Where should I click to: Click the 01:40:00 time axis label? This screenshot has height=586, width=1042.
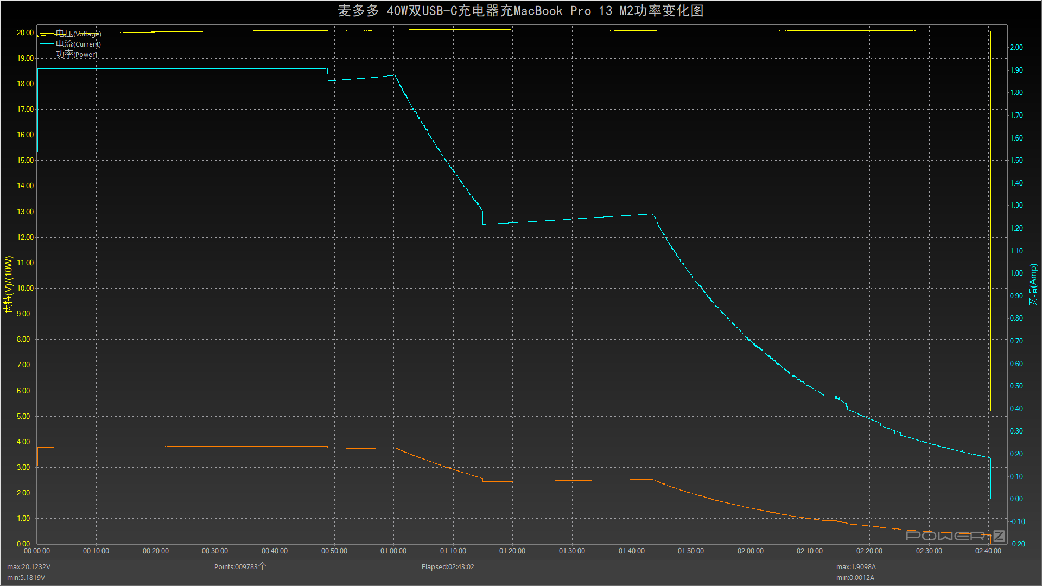[x=632, y=551]
